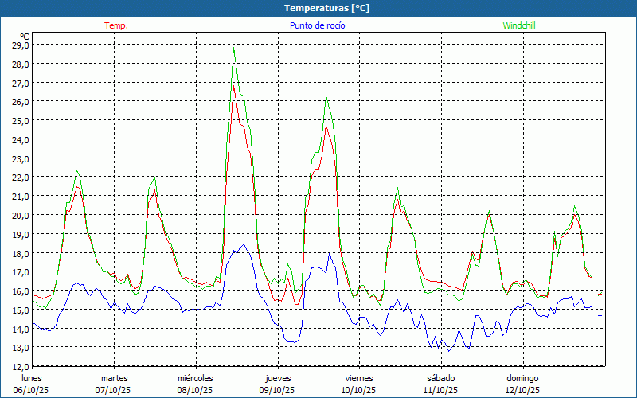Select the lunes day label
The image size is (637, 398).
click(31, 378)
